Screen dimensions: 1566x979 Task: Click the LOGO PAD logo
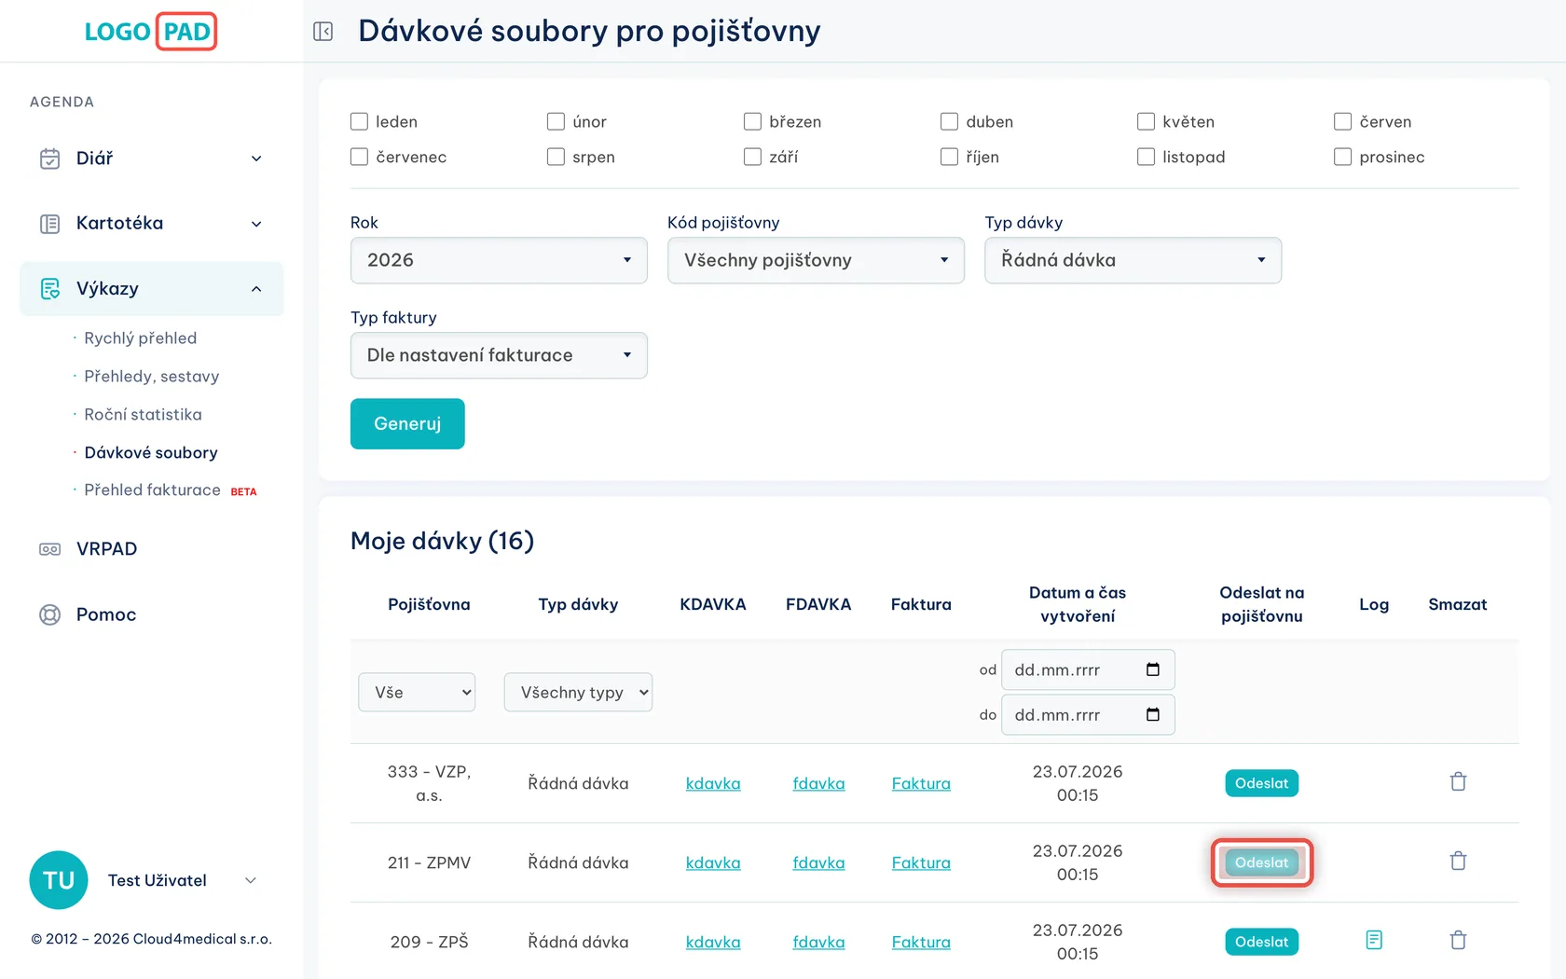point(150,32)
